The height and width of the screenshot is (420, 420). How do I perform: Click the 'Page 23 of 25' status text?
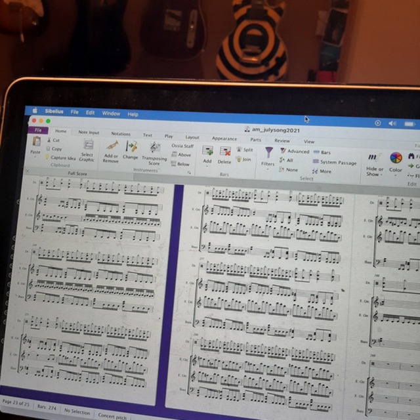[16, 403]
